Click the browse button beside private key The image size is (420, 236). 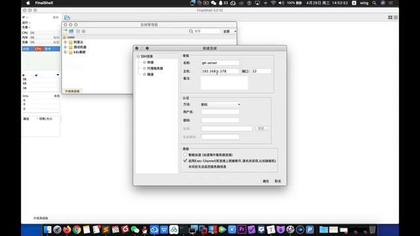click(262, 128)
